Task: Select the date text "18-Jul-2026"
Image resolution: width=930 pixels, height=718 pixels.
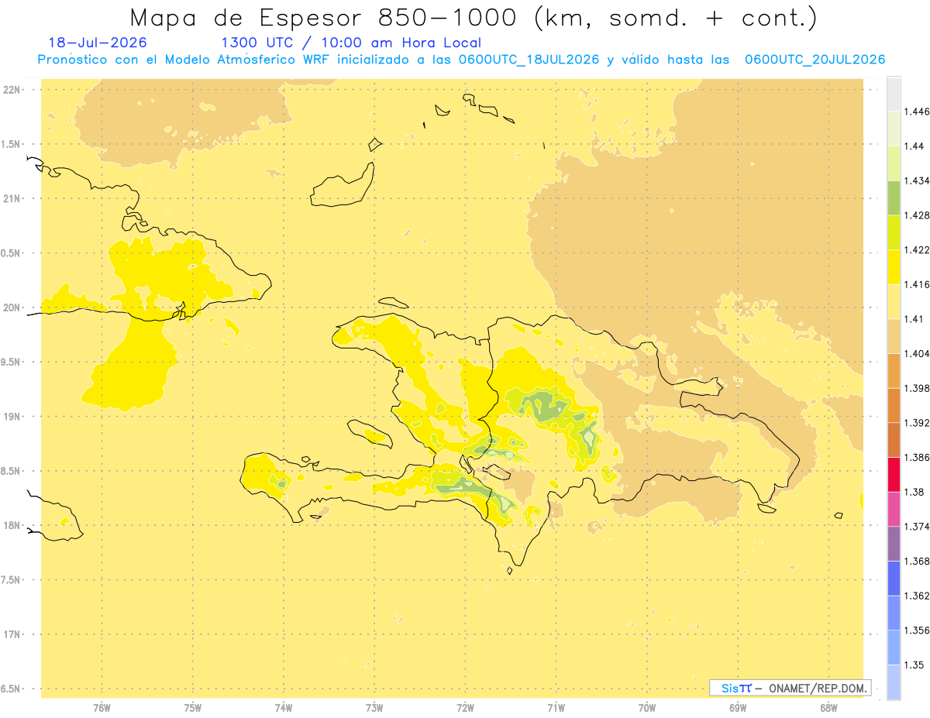Action: pos(98,43)
